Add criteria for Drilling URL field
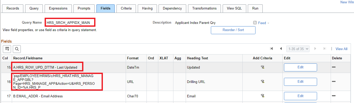The height and width of the screenshot is (103, 354). 262,82
